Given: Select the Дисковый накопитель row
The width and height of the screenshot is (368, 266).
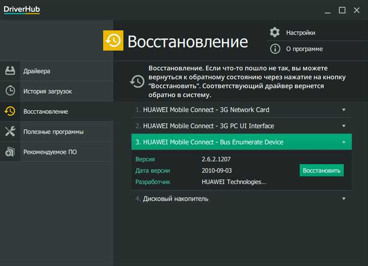Looking at the screenshot, I should (241, 199).
